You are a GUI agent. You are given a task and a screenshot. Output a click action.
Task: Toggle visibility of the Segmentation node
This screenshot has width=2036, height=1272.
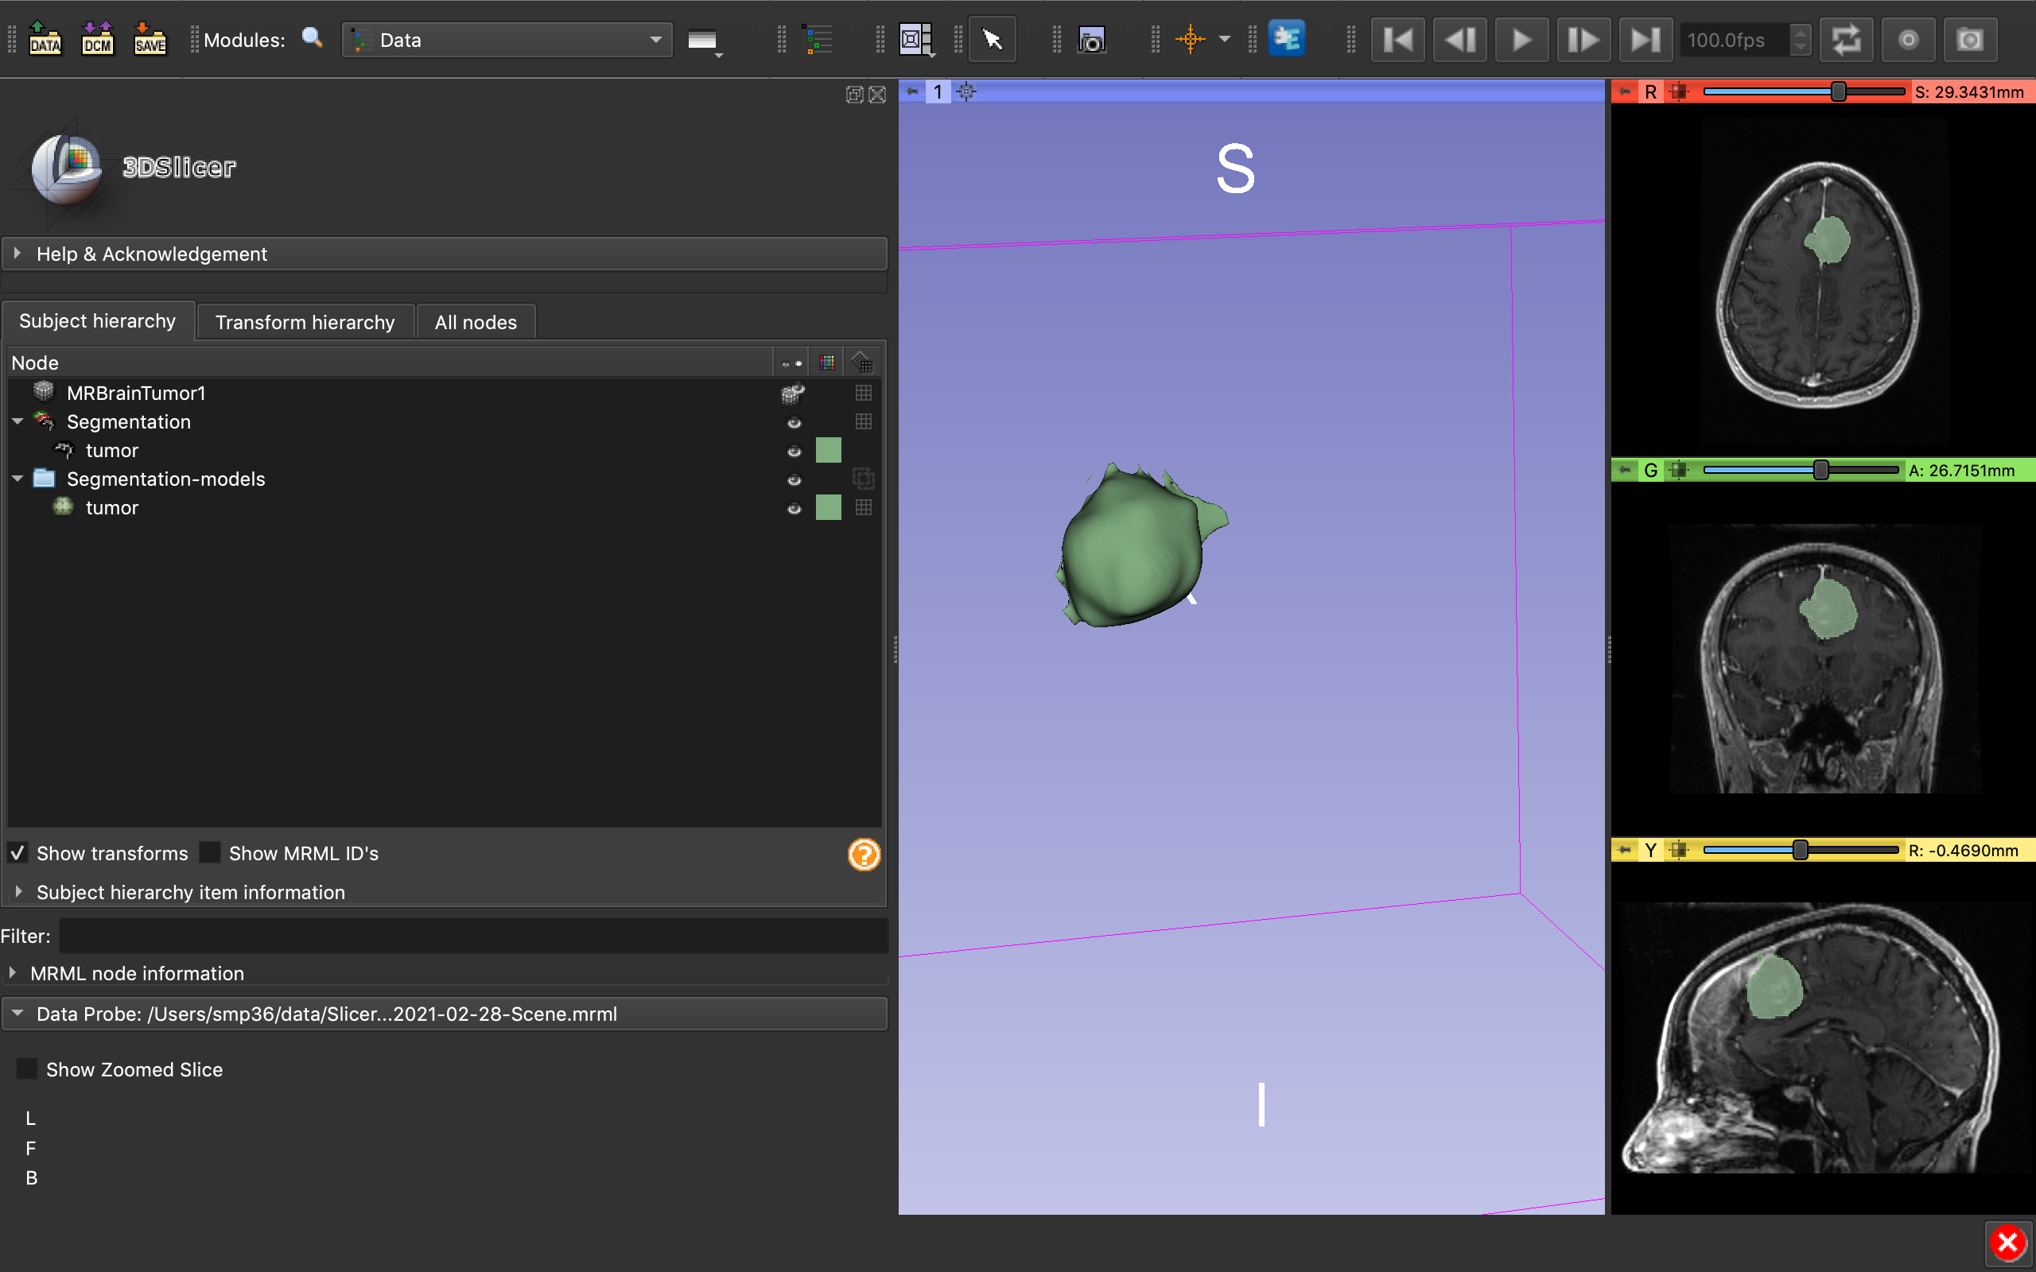(794, 423)
